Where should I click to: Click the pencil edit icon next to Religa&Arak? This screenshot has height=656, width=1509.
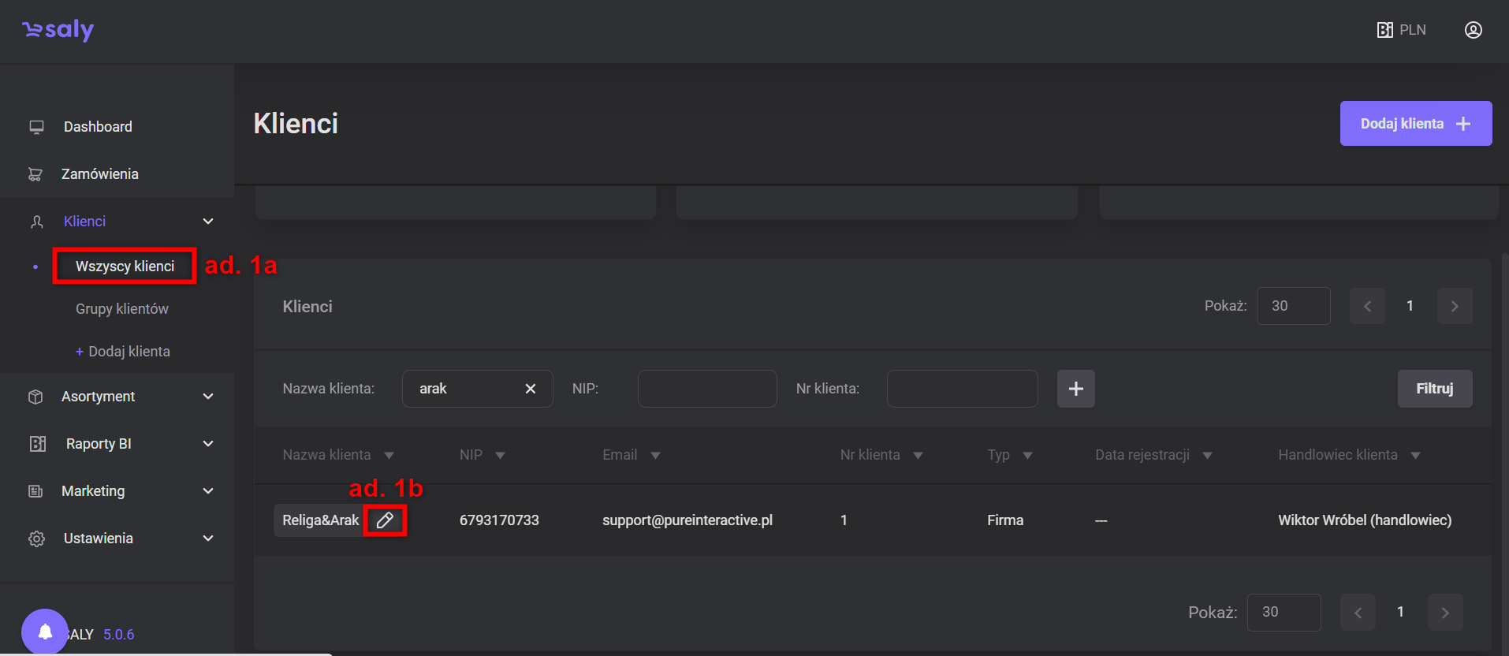[x=385, y=520]
